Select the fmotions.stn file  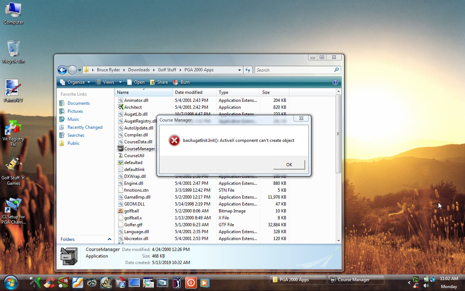click(x=133, y=190)
